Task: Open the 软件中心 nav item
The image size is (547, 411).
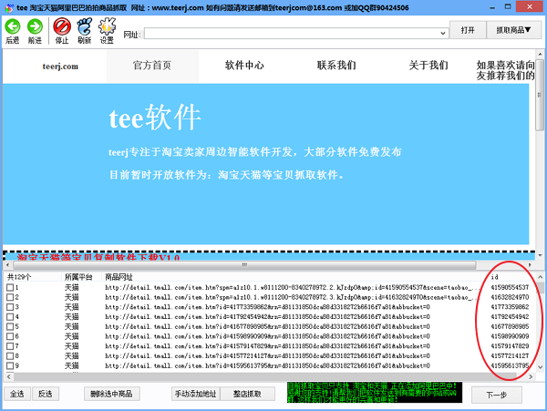Action: click(x=244, y=66)
